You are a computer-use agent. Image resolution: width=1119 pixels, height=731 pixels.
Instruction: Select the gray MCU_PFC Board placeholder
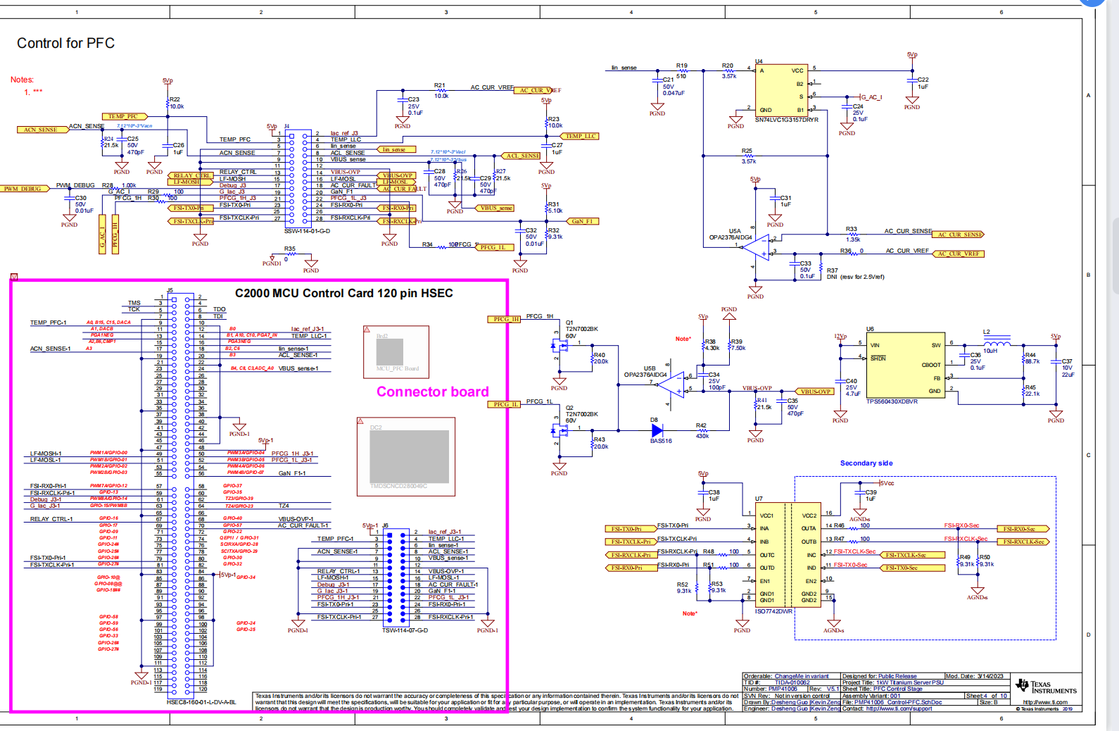pyautogui.click(x=389, y=351)
